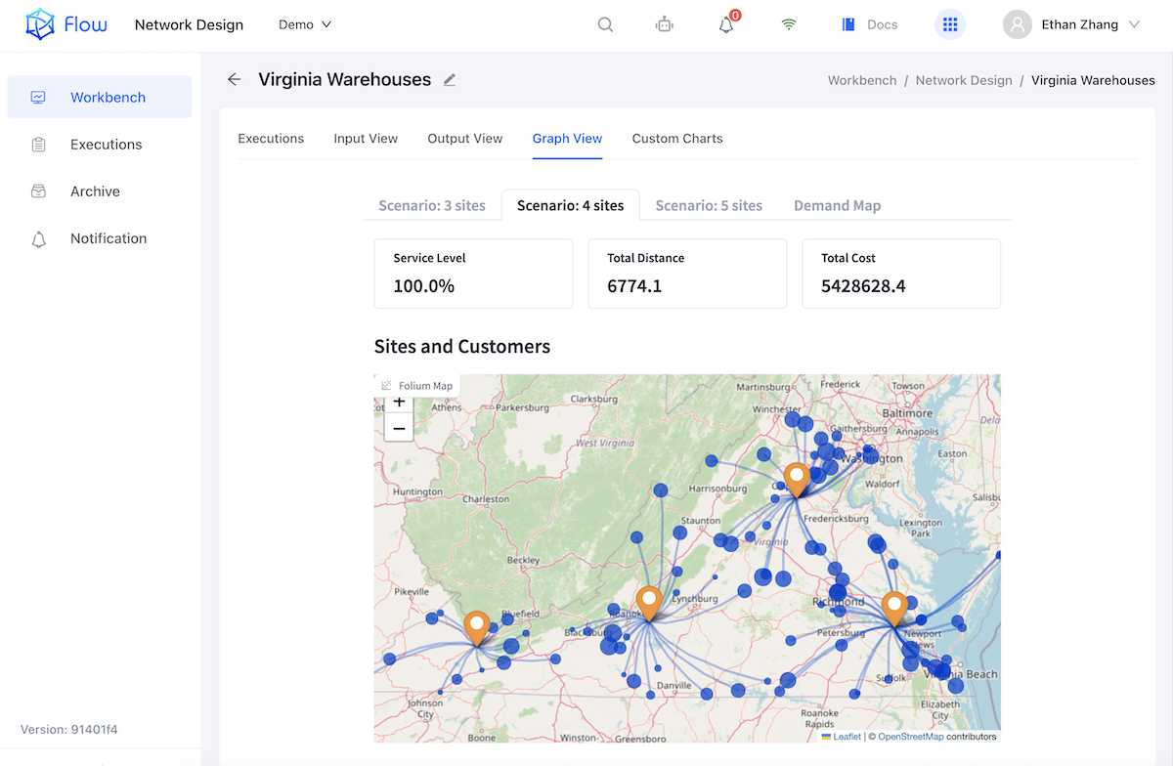
Task: Zoom out the map with minus button
Action: coord(399,428)
